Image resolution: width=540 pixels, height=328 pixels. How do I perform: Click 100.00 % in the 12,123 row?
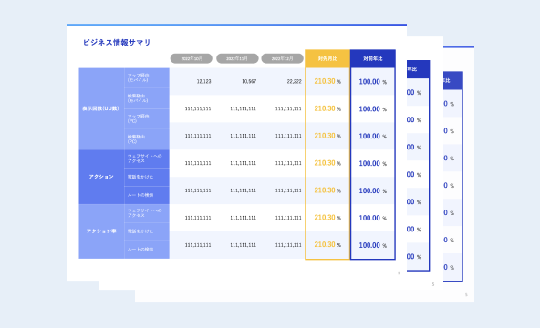pyautogui.click(x=373, y=82)
